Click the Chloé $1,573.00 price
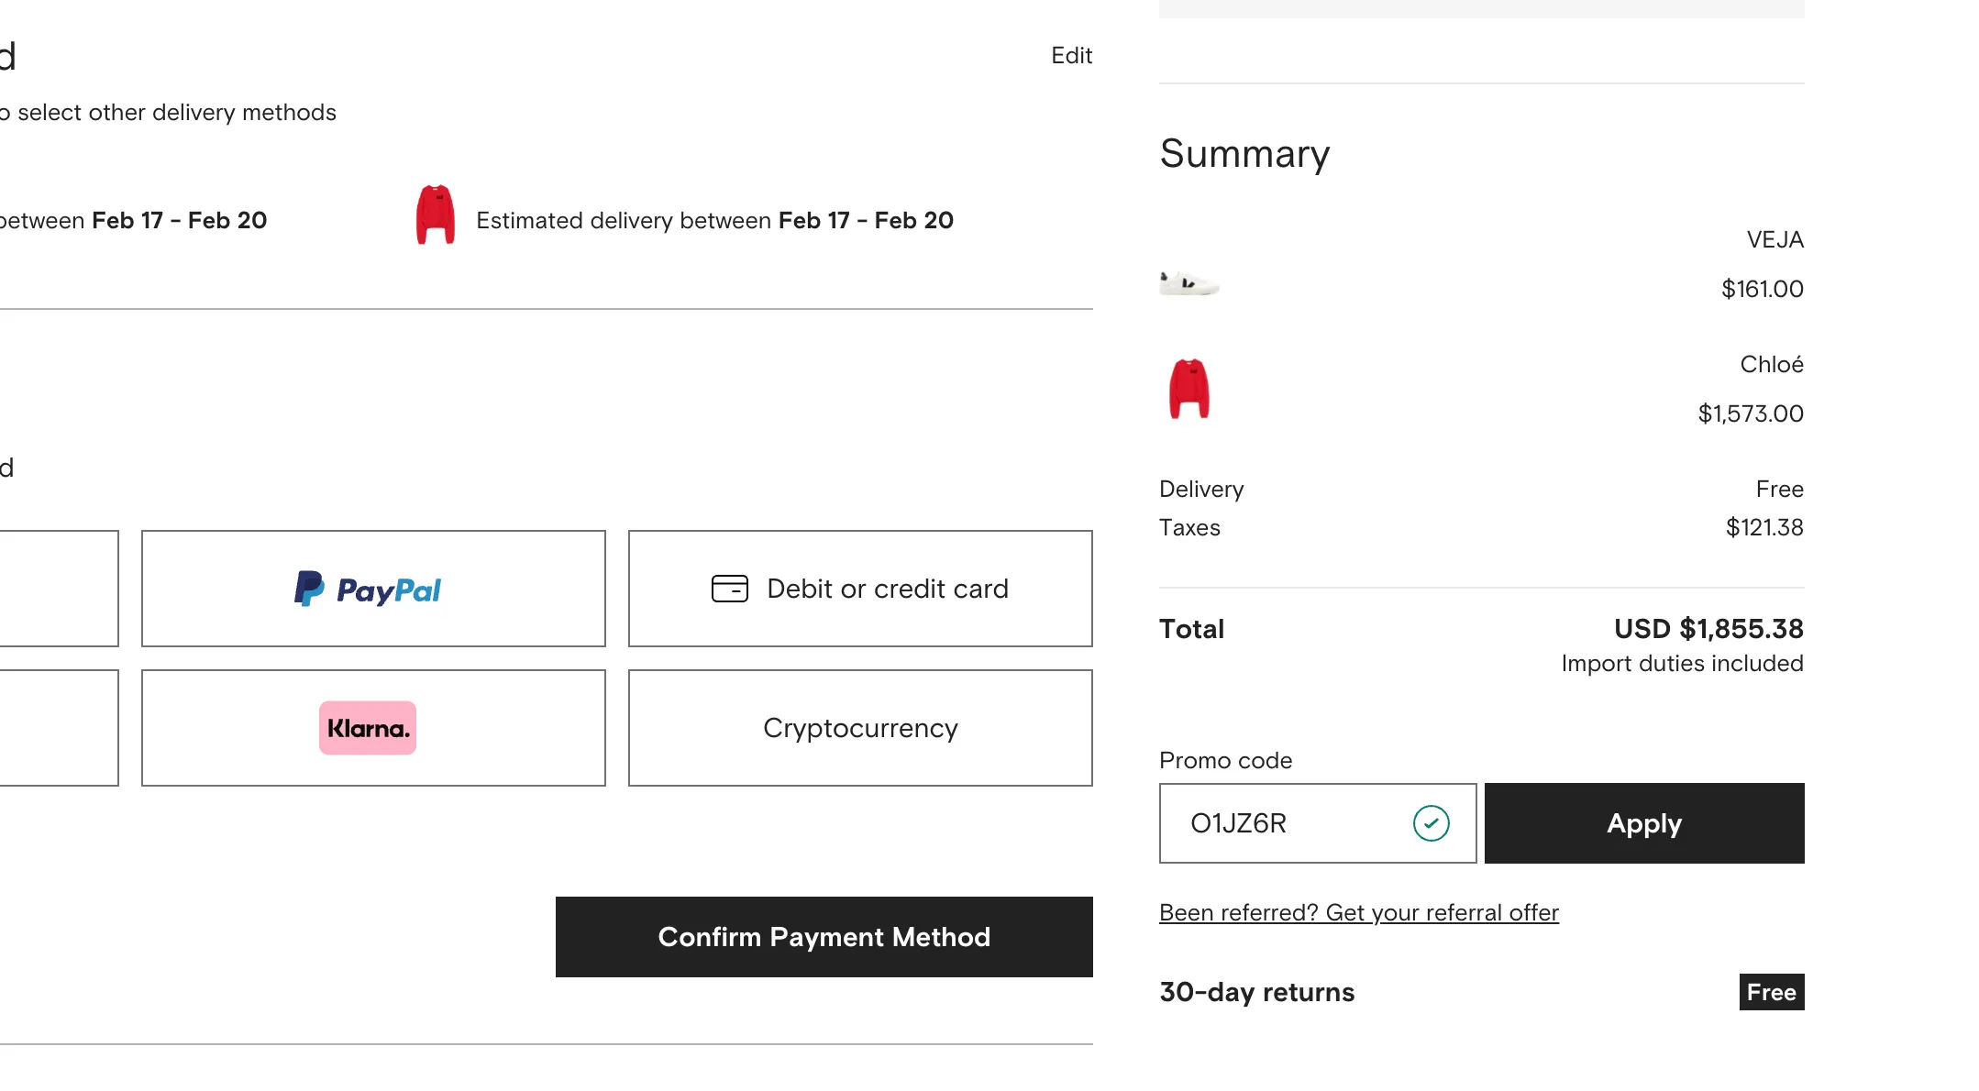The width and height of the screenshot is (1979, 1091). [1750, 413]
